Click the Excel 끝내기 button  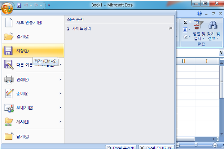(156, 147)
